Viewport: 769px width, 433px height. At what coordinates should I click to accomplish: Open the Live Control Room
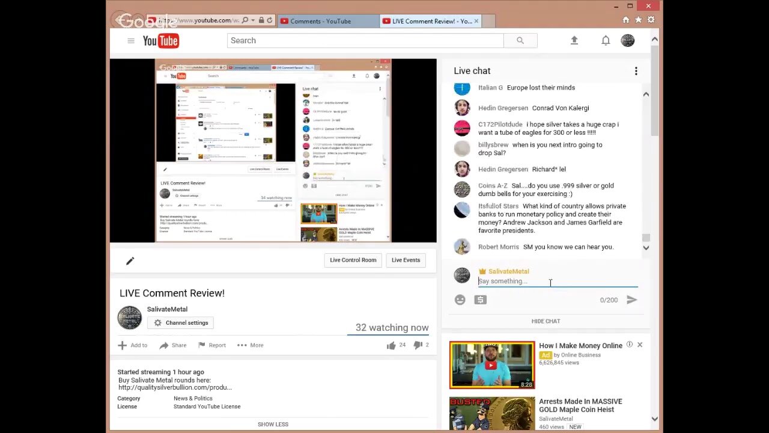[353, 260]
